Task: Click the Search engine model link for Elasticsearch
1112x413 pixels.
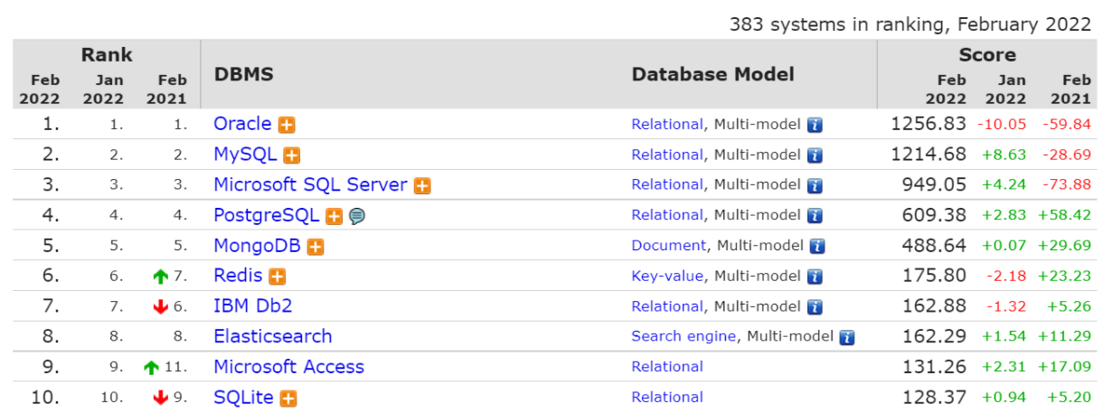Action: (x=683, y=336)
